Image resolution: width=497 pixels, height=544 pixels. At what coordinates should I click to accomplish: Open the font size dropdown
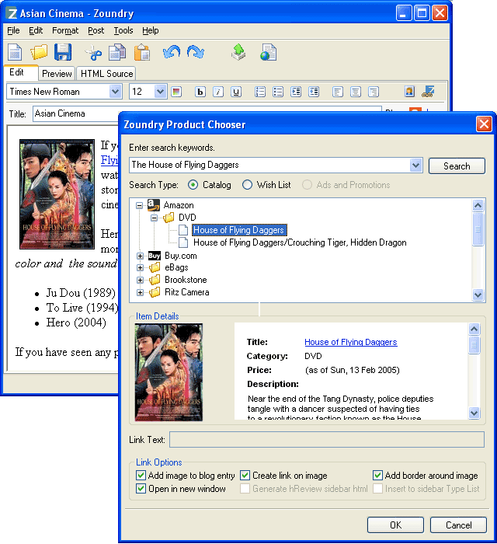[160, 92]
